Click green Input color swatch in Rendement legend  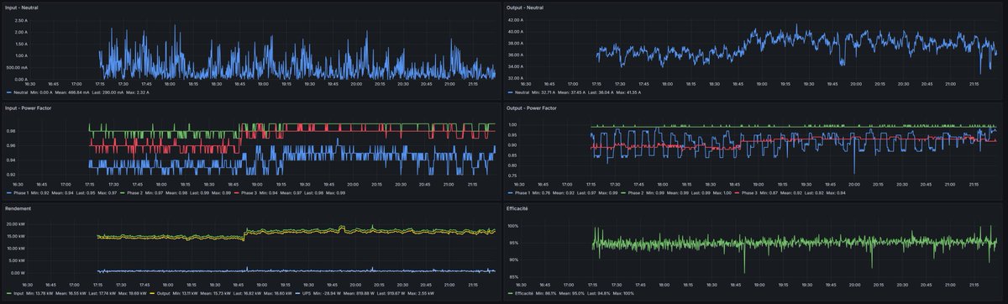(8, 293)
